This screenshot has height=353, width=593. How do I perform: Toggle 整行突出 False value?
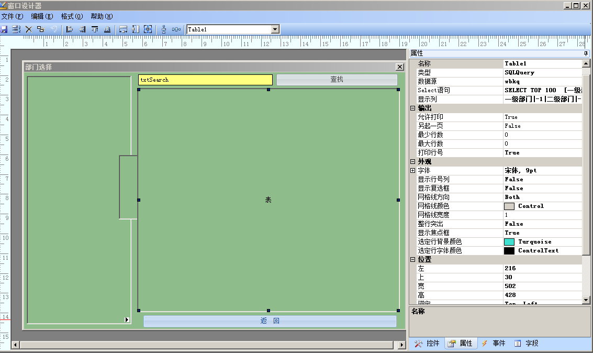pyautogui.click(x=542, y=224)
